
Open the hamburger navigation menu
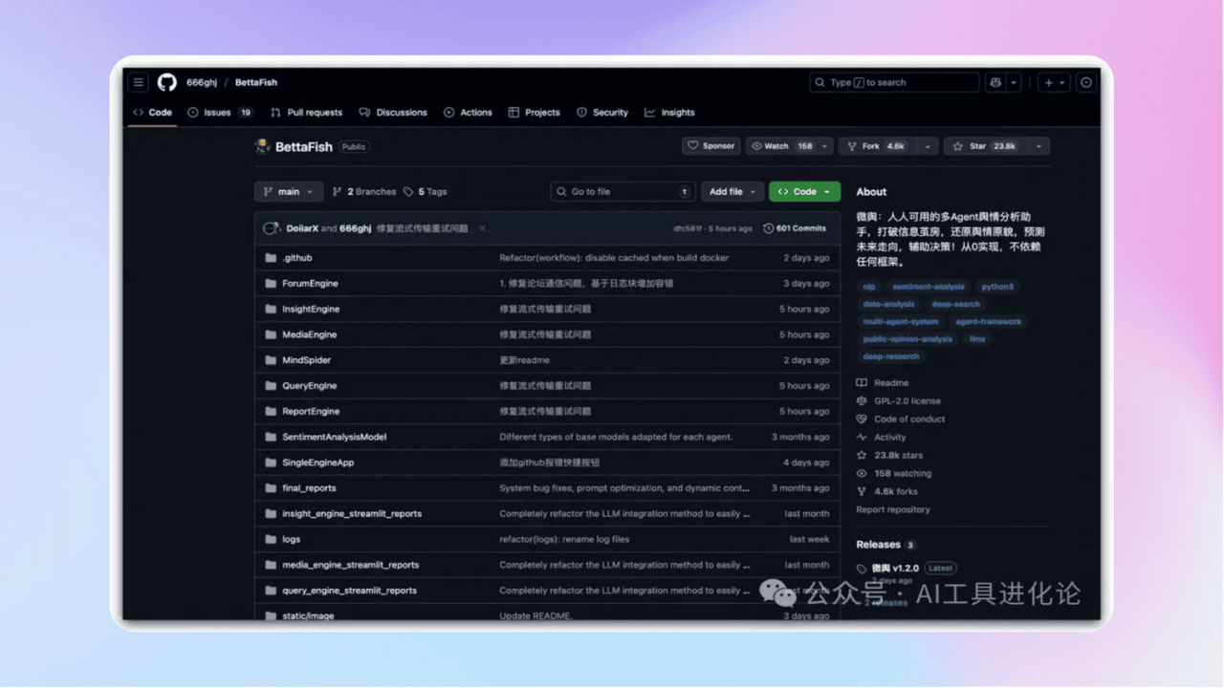point(140,83)
